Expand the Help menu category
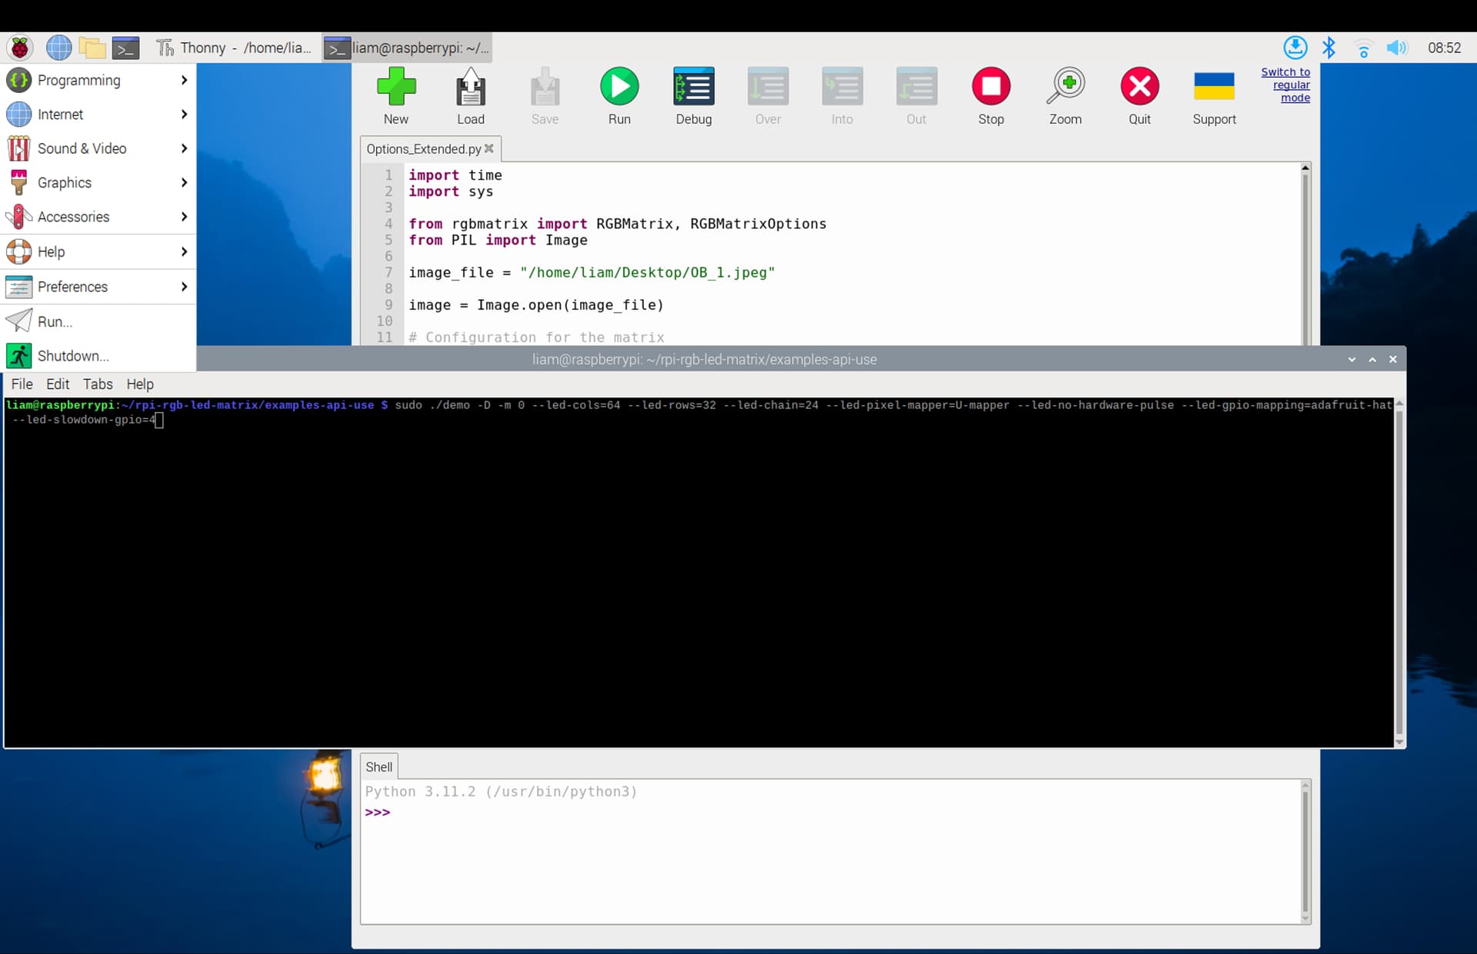The width and height of the screenshot is (1477, 954). click(98, 251)
